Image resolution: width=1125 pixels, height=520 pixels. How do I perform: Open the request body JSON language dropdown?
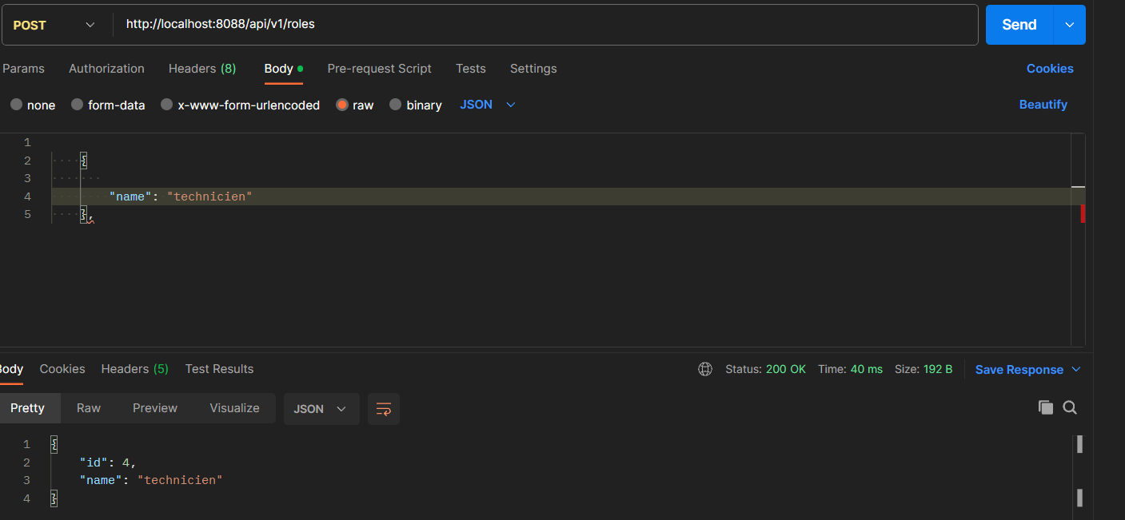486,104
